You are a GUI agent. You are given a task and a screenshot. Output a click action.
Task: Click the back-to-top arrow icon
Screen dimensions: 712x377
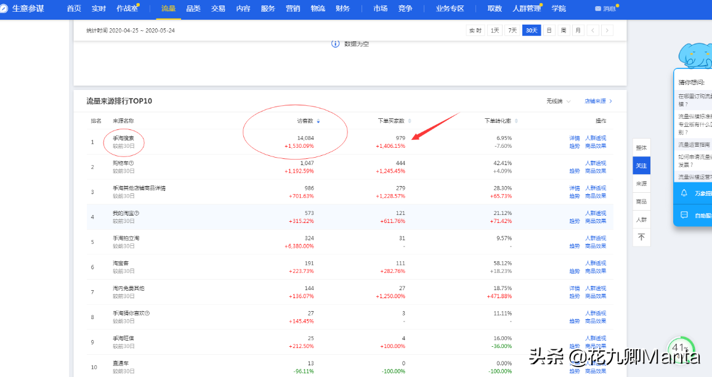pyautogui.click(x=641, y=237)
